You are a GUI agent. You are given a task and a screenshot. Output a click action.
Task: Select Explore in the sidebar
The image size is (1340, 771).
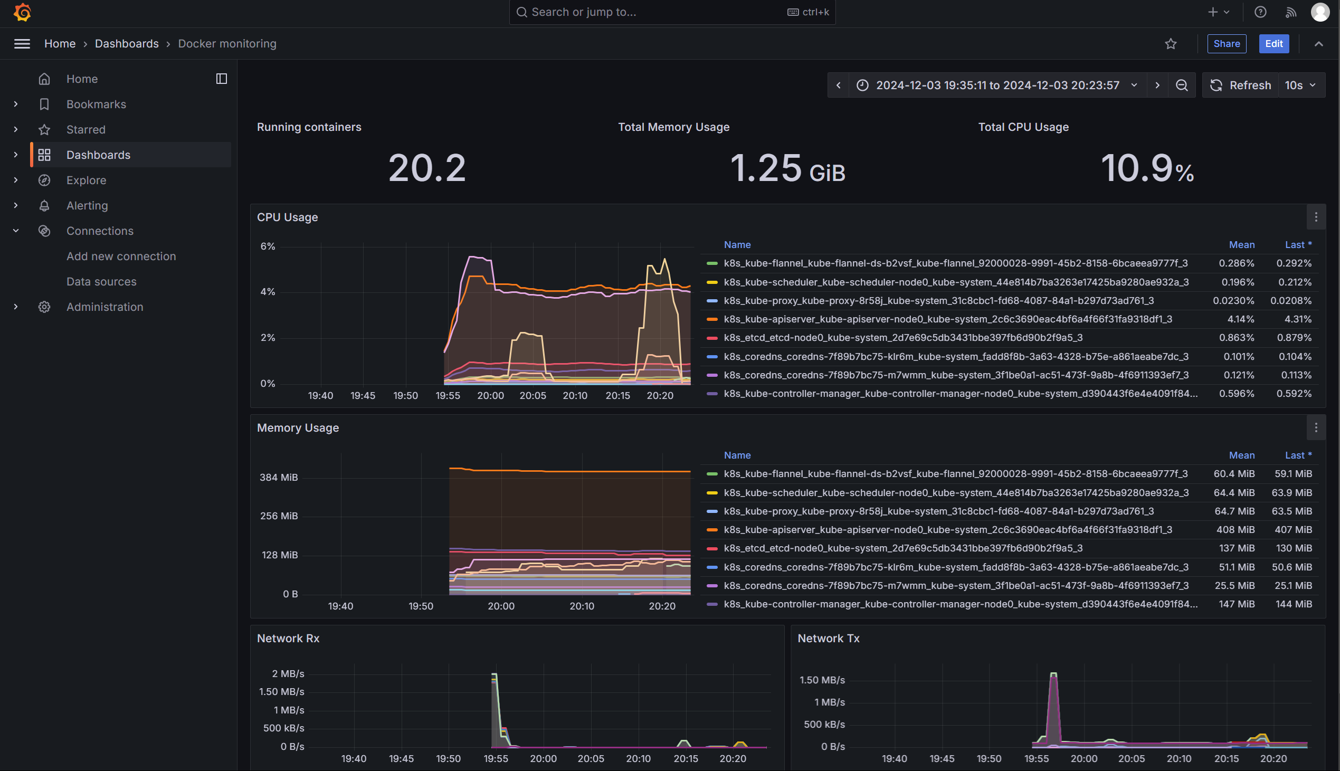[x=87, y=180]
